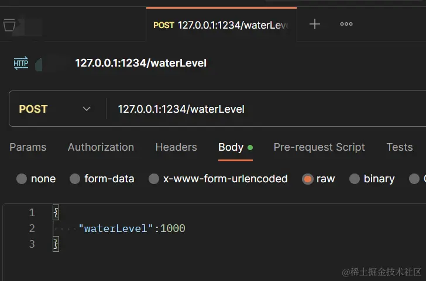Click the request title 127.0.0.1:1234/waterLevel
Viewport: 426px width, 281px height.
coord(140,63)
